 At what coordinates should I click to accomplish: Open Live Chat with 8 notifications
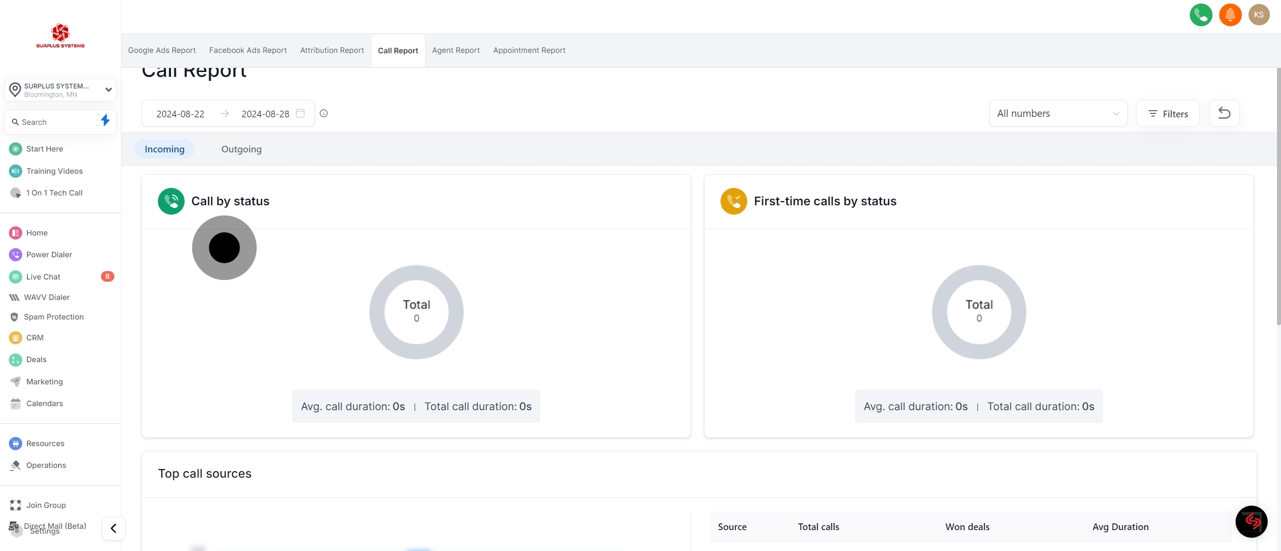[x=43, y=277]
